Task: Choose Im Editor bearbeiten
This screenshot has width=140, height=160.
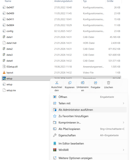Action: click(x=89, y=143)
